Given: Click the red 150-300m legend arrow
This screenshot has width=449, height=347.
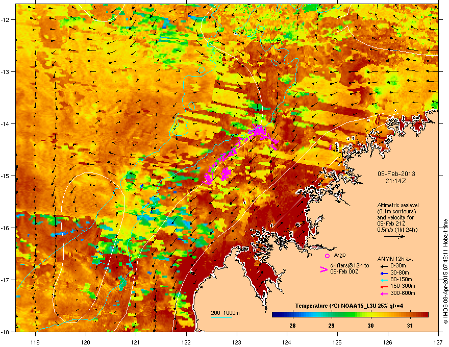Looking at the screenshot, I should (x=384, y=287).
